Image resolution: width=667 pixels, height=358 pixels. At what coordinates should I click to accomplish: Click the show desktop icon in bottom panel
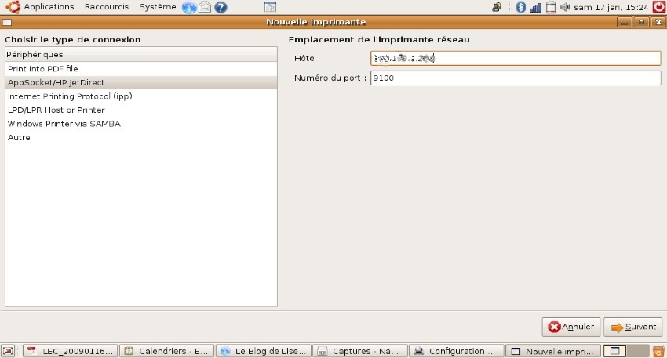[8, 351]
